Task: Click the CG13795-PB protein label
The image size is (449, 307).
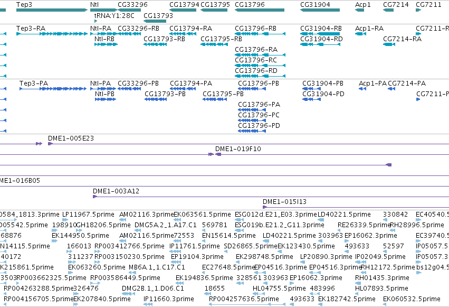Action: tap(223, 94)
